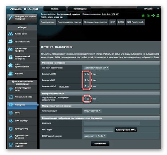Open the Беспроводная сеть wireless icon
Image resolution: width=167 pixels, height=155 pixels.
(11, 89)
